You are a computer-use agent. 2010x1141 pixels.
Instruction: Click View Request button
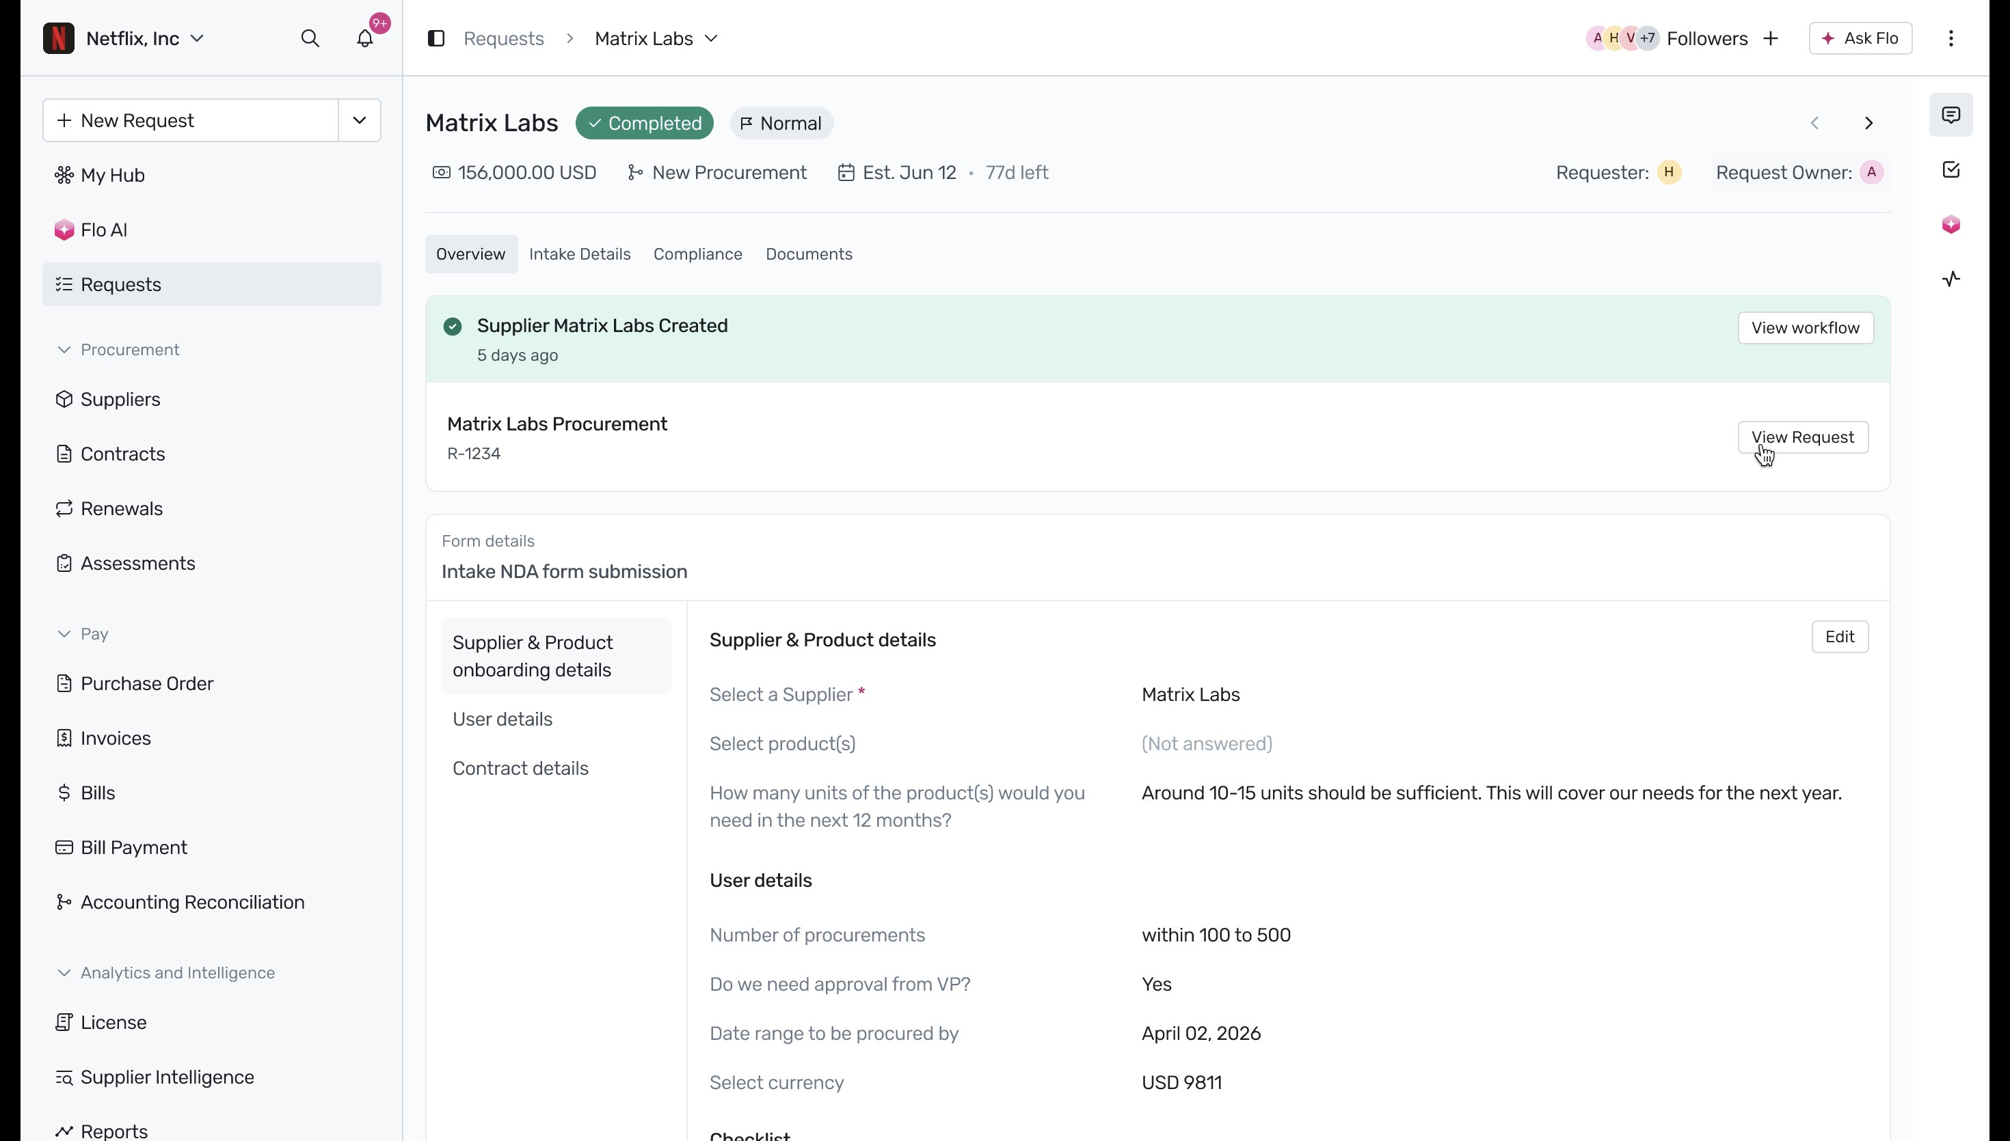click(x=1803, y=437)
